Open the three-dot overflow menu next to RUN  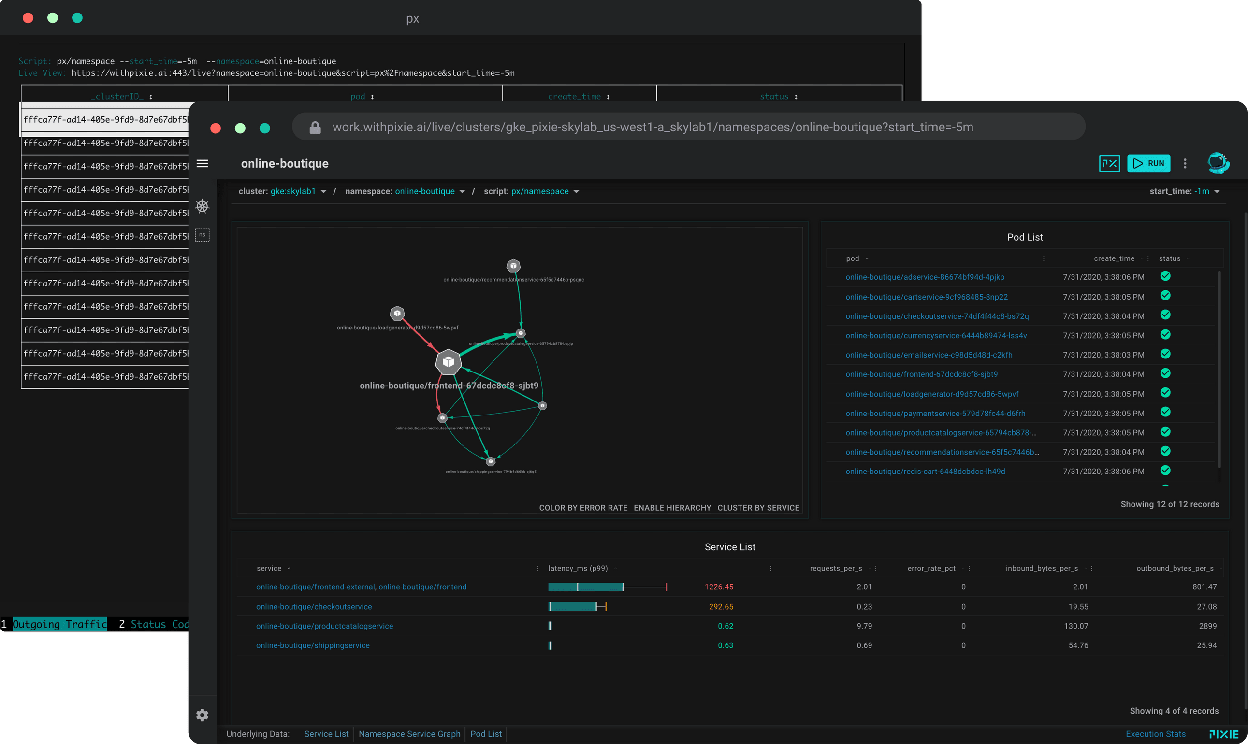pyautogui.click(x=1185, y=163)
